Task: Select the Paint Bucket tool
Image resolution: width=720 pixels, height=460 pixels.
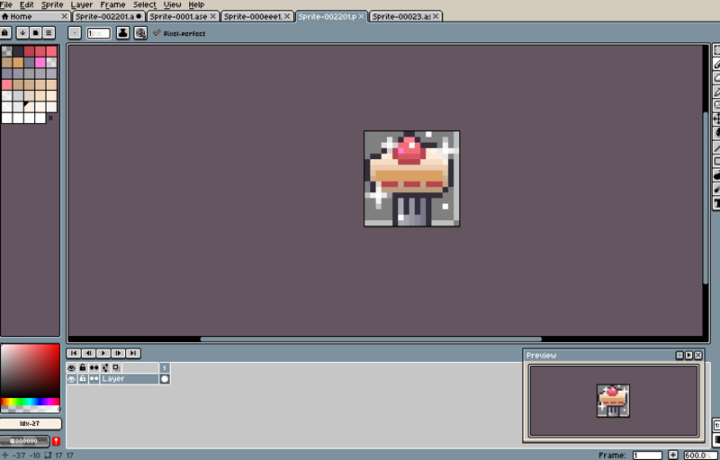Action: [716, 133]
